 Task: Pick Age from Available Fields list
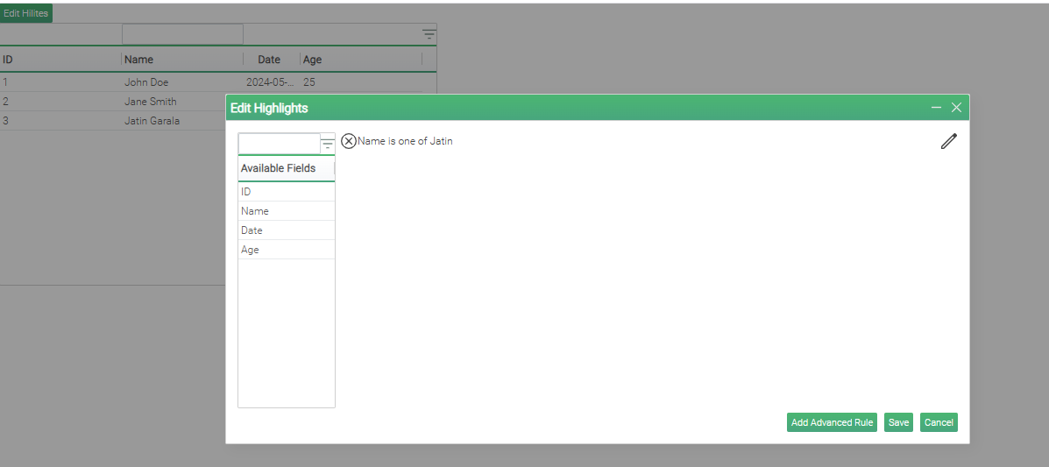click(x=286, y=250)
